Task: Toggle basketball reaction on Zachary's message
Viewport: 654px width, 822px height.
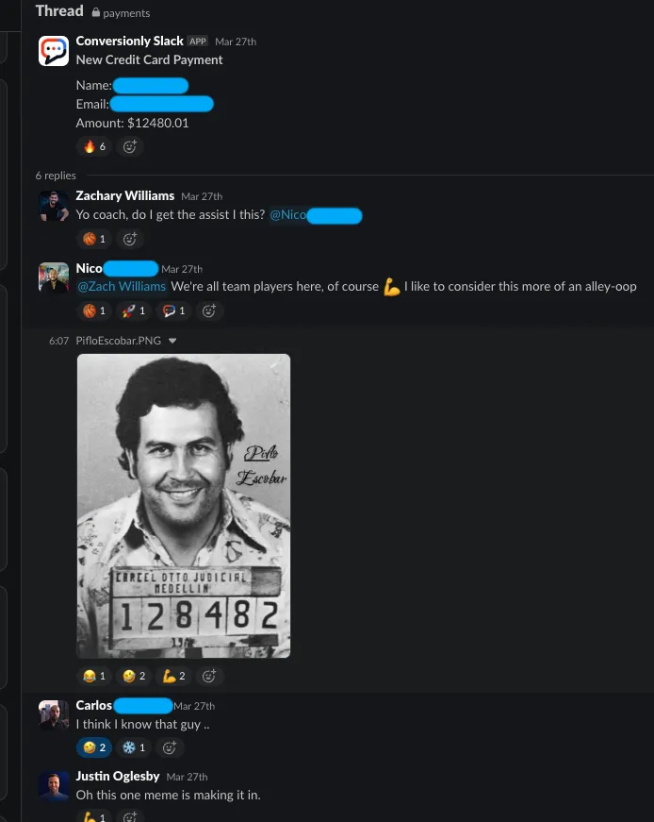Action: (x=95, y=239)
